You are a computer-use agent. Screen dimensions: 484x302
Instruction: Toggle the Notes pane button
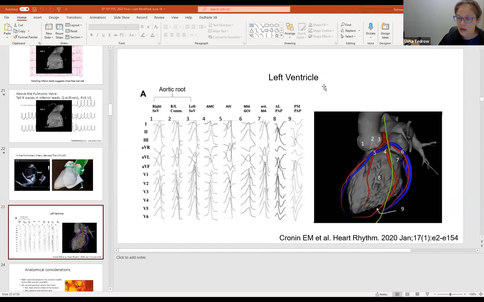click(381, 294)
